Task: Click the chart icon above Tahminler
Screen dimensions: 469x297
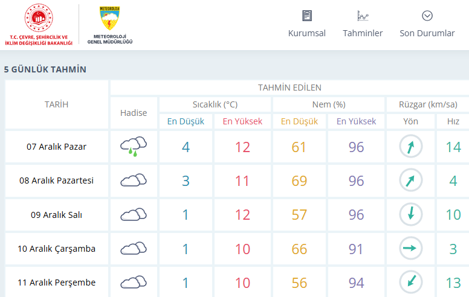Action: (363, 16)
